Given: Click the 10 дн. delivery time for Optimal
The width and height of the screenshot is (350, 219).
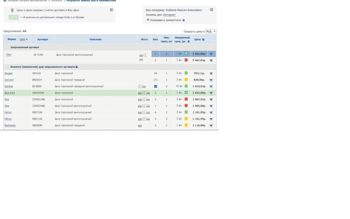Looking at the screenshot, I should point(179,86).
